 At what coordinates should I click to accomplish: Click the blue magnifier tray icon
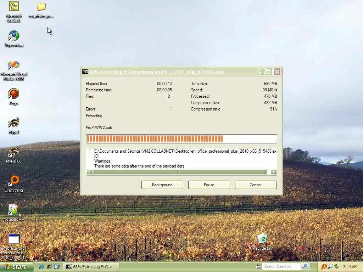(x=330, y=267)
